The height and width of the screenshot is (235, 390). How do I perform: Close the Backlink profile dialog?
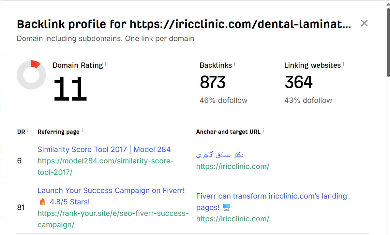[x=364, y=23]
